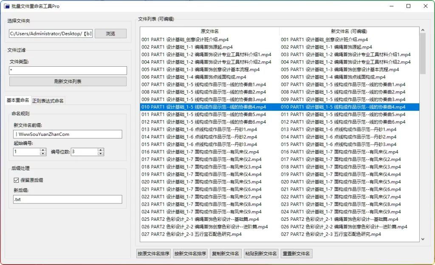Viewport: 435px width, 265px height.
Task: Click the 重置新文件名 reset button
Action: pos(296,254)
